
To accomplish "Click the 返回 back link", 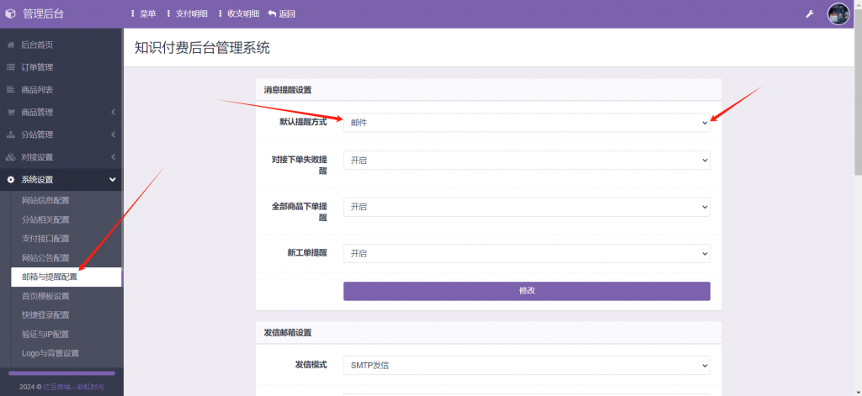I will 281,13.
